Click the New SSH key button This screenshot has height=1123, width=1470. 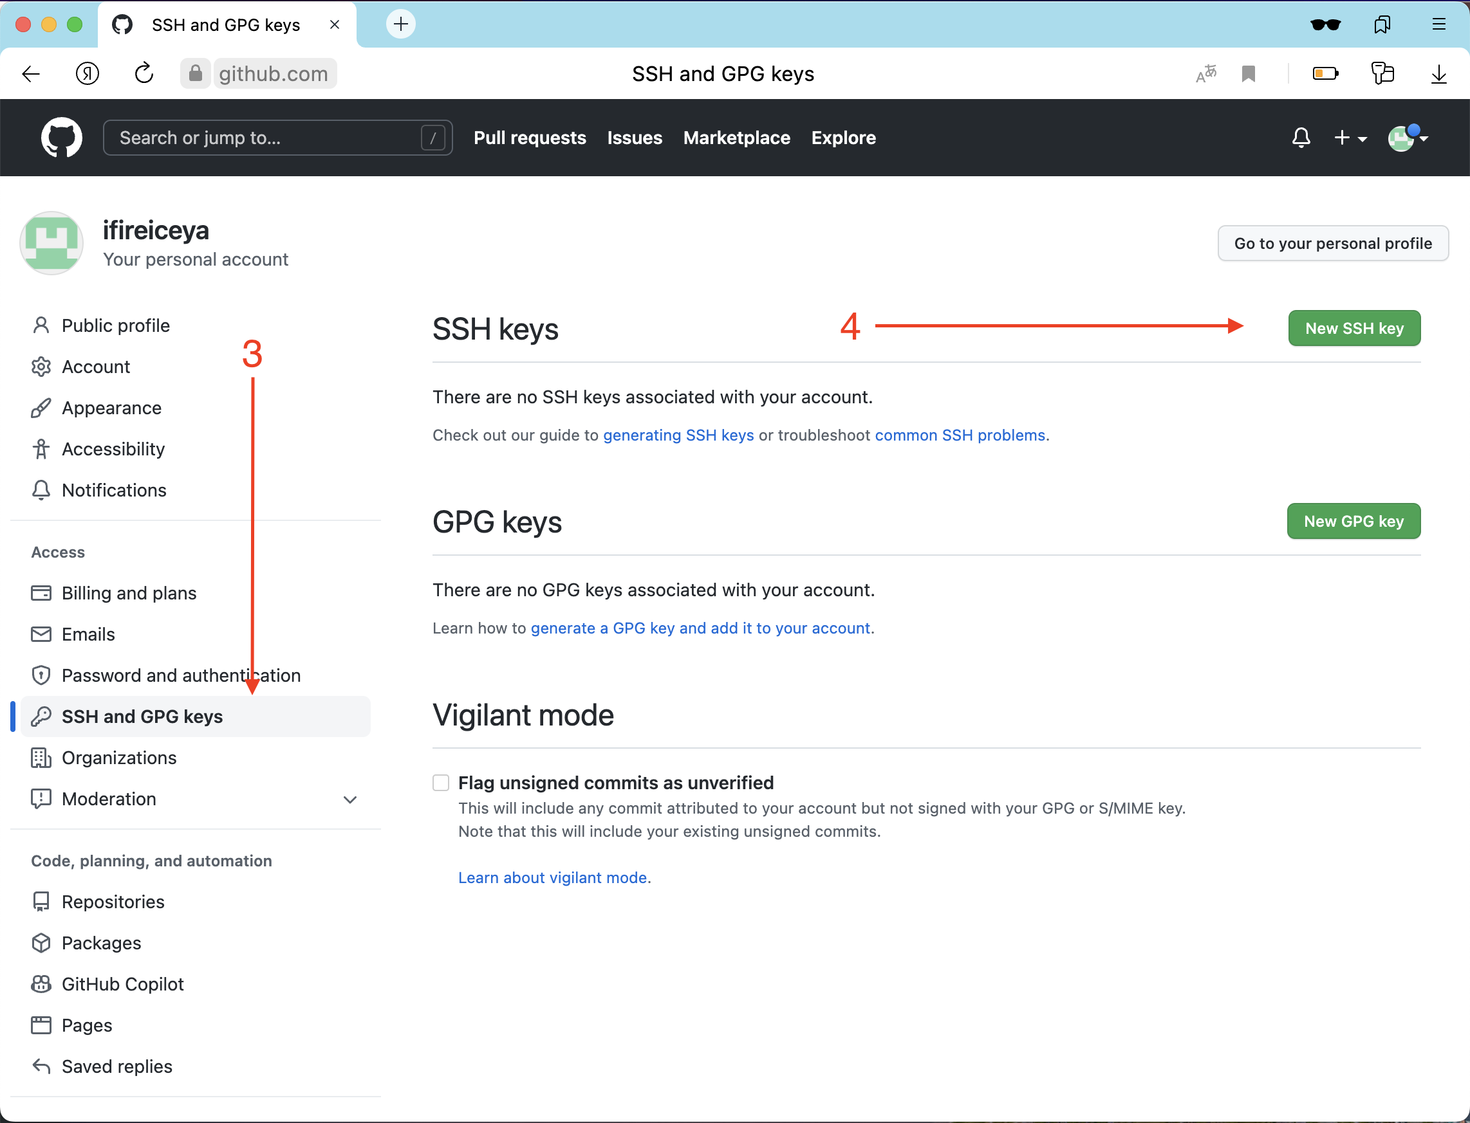tap(1354, 328)
